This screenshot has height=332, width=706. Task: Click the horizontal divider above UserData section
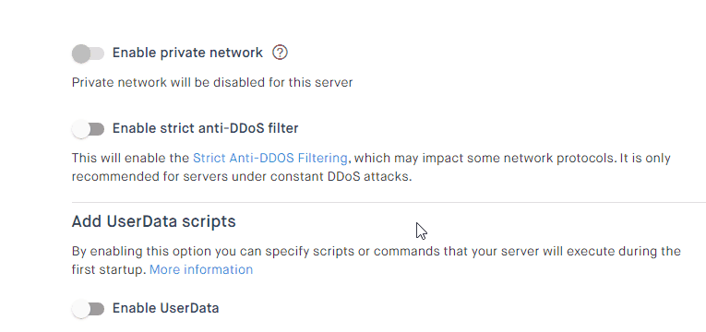389,203
